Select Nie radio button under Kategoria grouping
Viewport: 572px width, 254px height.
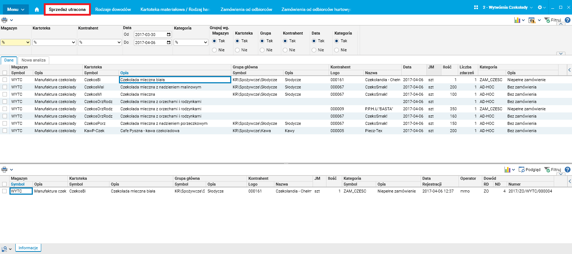coord(336,50)
